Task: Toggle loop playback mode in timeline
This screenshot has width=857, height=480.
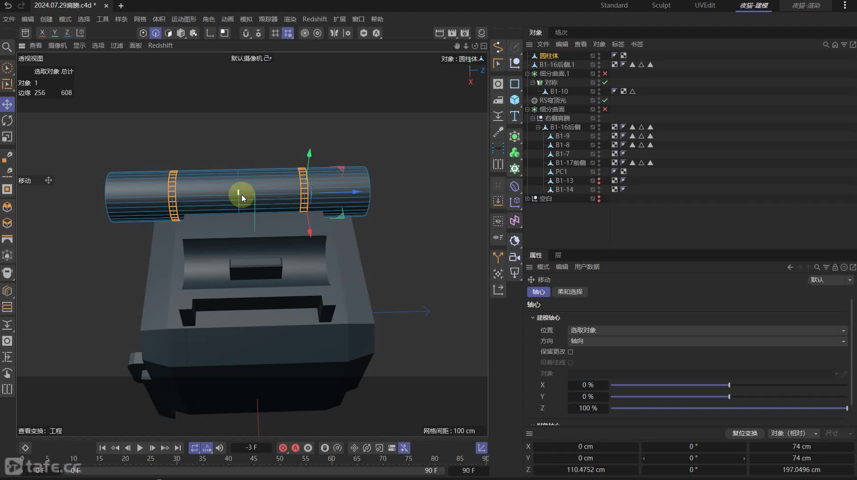Action: (195, 447)
